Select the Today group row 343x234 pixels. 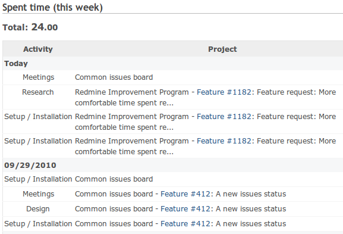point(173,64)
